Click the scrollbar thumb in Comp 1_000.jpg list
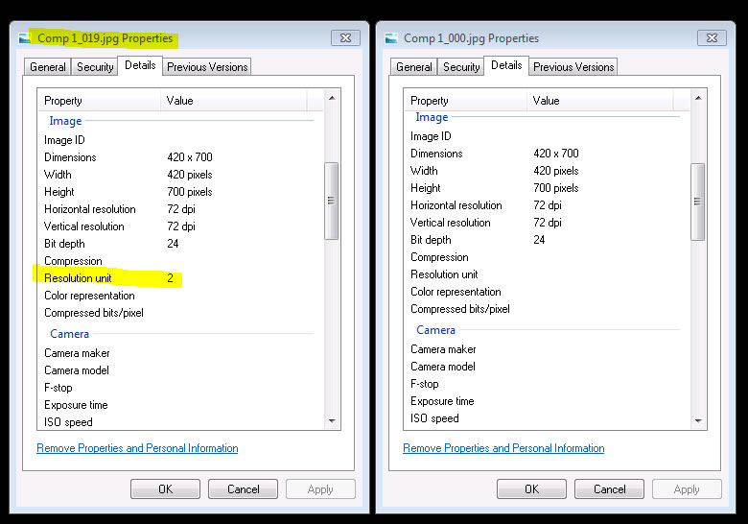 pos(698,200)
